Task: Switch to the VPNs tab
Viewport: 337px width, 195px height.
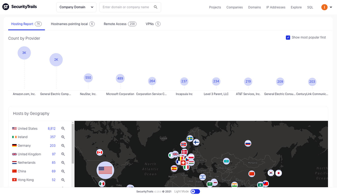Action: click(153, 24)
